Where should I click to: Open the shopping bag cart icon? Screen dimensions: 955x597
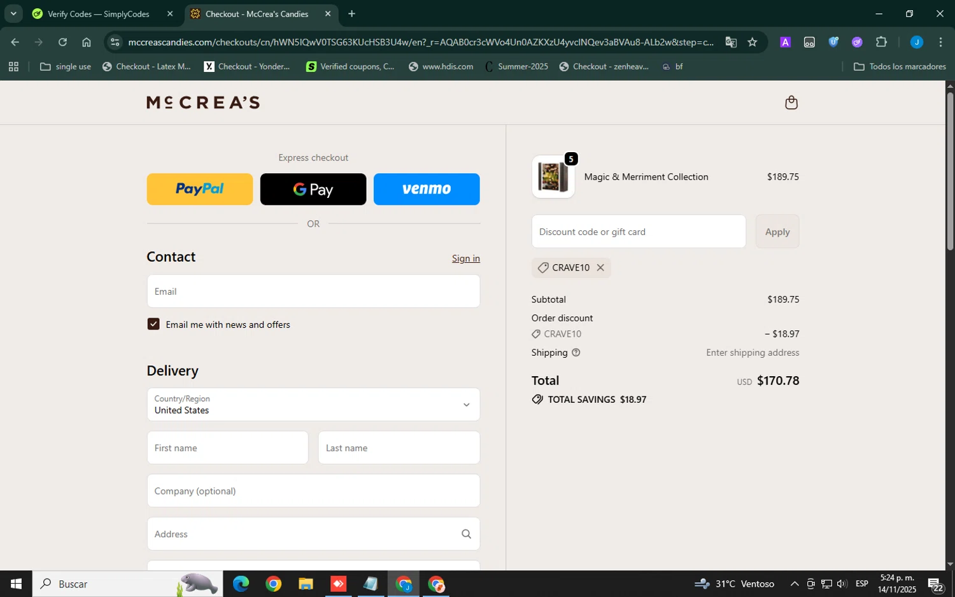(x=791, y=102)
